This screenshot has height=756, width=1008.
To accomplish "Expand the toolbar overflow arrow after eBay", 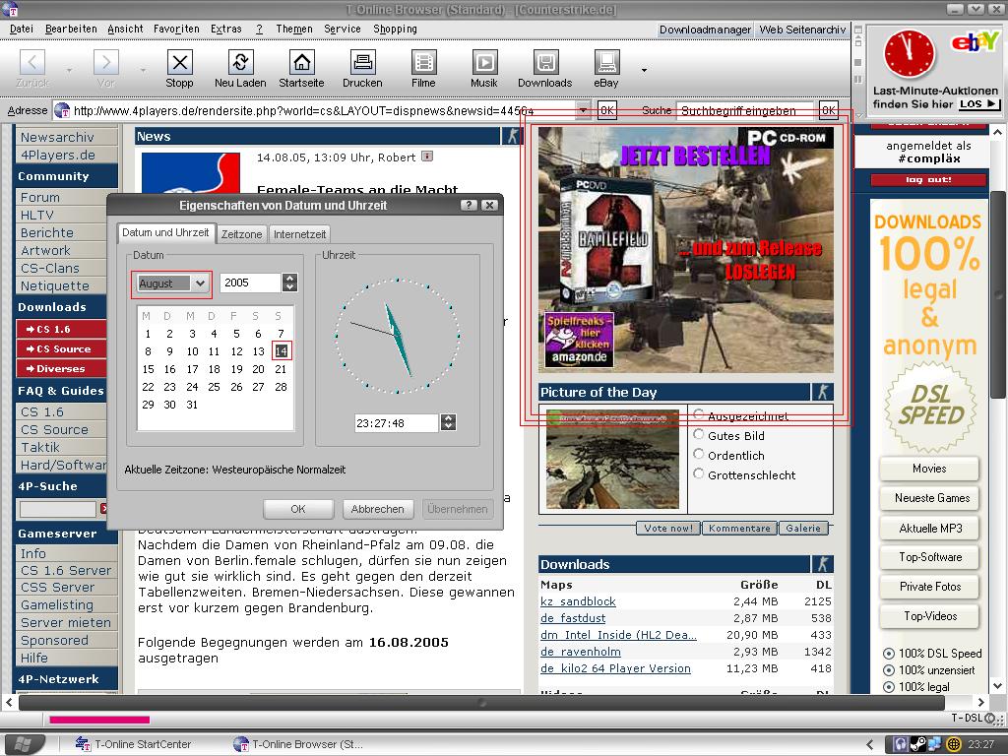I will pos(644,70).
